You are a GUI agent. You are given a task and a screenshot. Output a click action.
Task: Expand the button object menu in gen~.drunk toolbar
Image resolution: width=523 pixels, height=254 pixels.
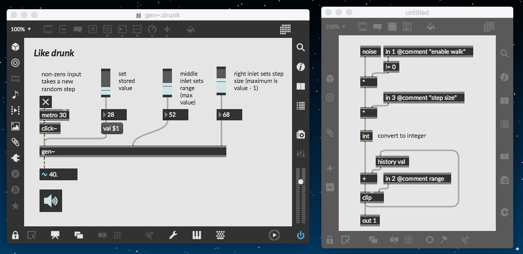(x=107, y=30)
